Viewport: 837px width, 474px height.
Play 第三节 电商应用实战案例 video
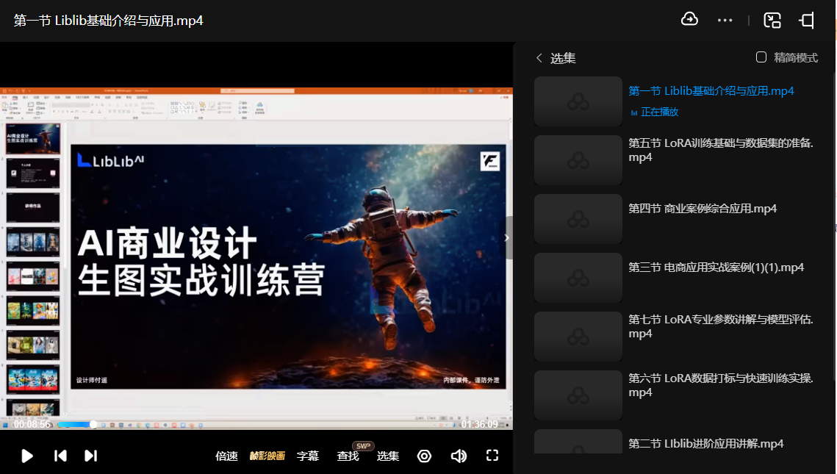(716, 267)
